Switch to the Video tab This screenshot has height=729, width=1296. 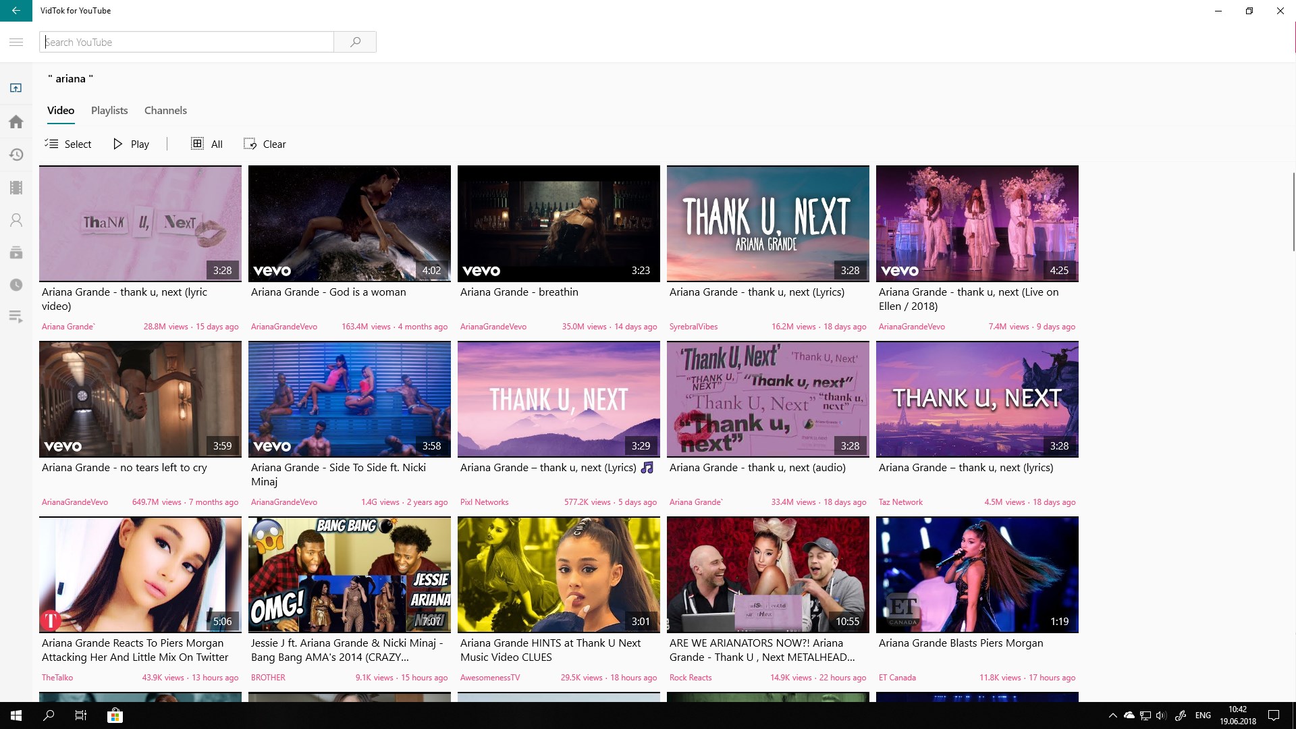(x=61, y=111)
